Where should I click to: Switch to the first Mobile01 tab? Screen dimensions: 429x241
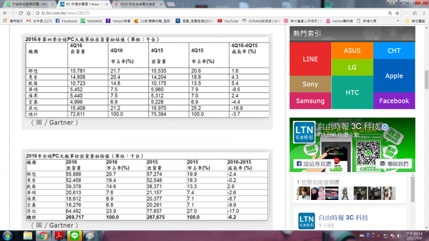click(30, 4)
